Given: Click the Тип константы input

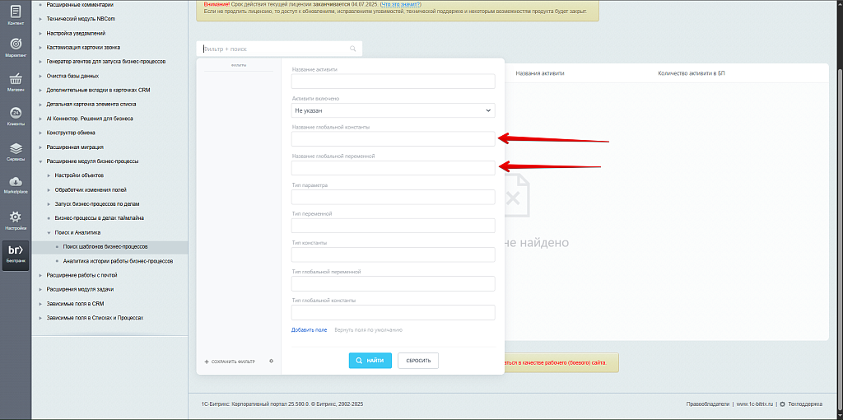Looking at the screenshot, I should pos(393,254).
